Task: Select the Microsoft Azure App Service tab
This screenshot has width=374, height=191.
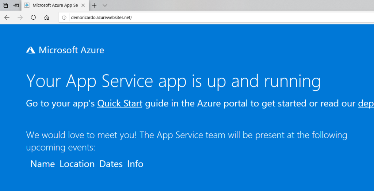Action: point(55,5)
